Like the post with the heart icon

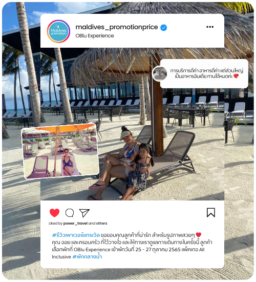coord(54,213)
